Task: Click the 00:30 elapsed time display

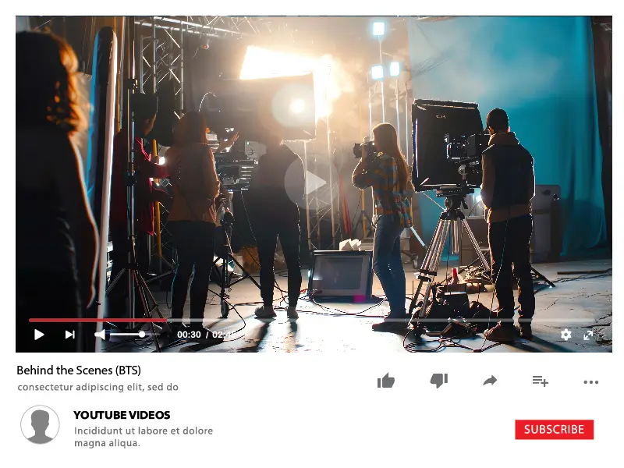Action: [x=189, y=335]
